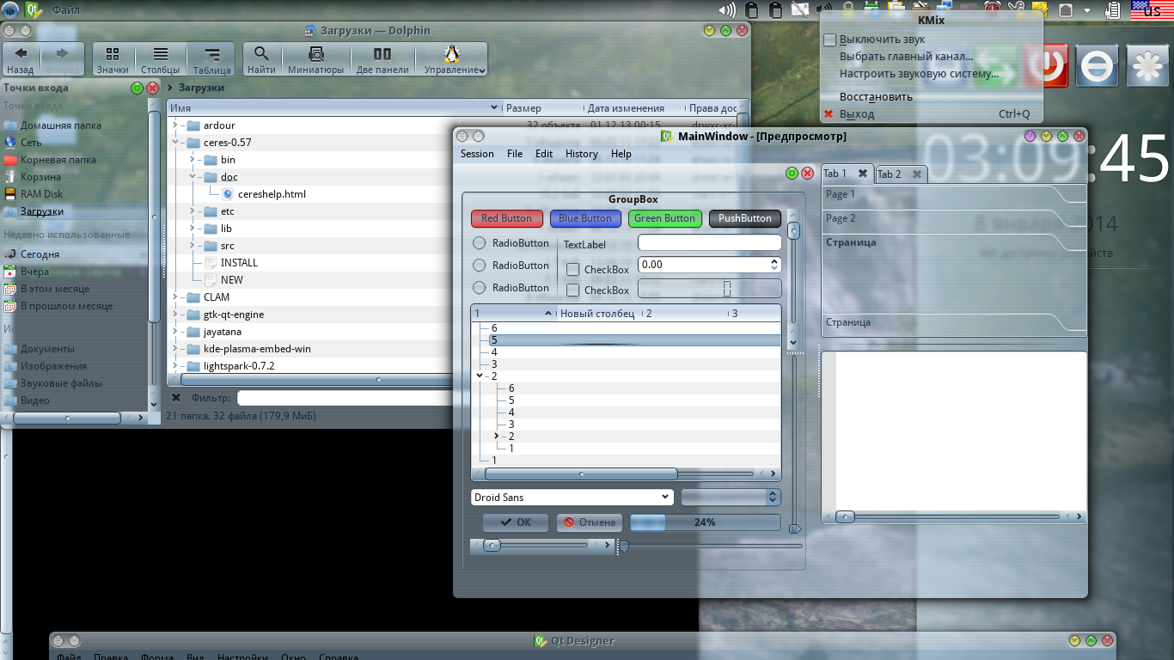
Task: Close Tab 2 with its X icon
Action: point(917,174)
